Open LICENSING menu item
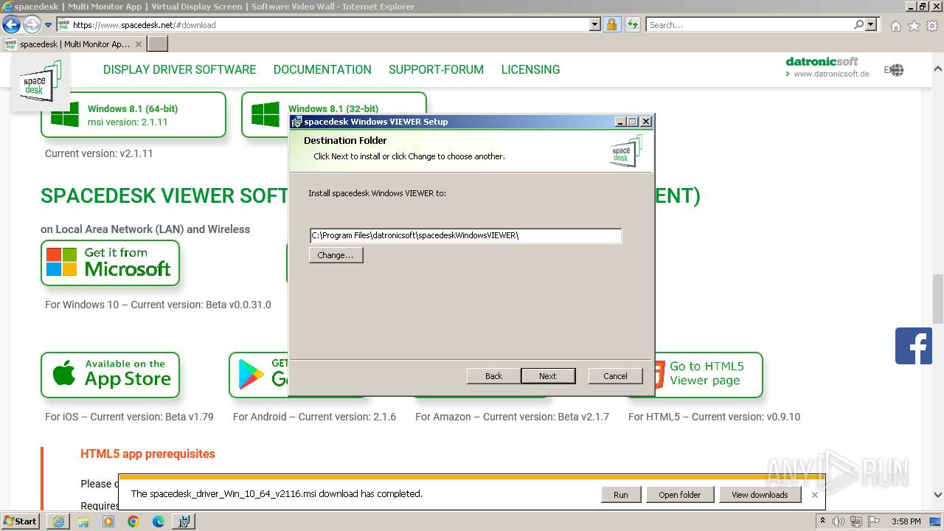 click(530, 69)
